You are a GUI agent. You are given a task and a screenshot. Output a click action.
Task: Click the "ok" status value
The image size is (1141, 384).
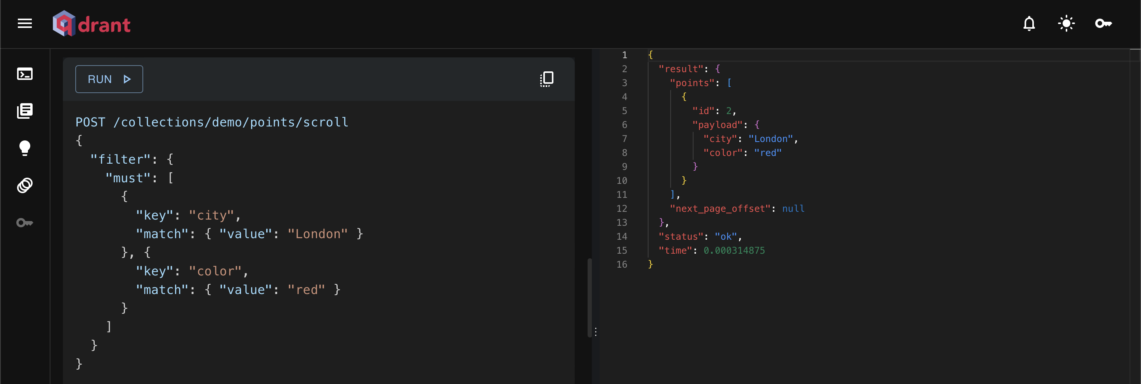coord(725,237)
